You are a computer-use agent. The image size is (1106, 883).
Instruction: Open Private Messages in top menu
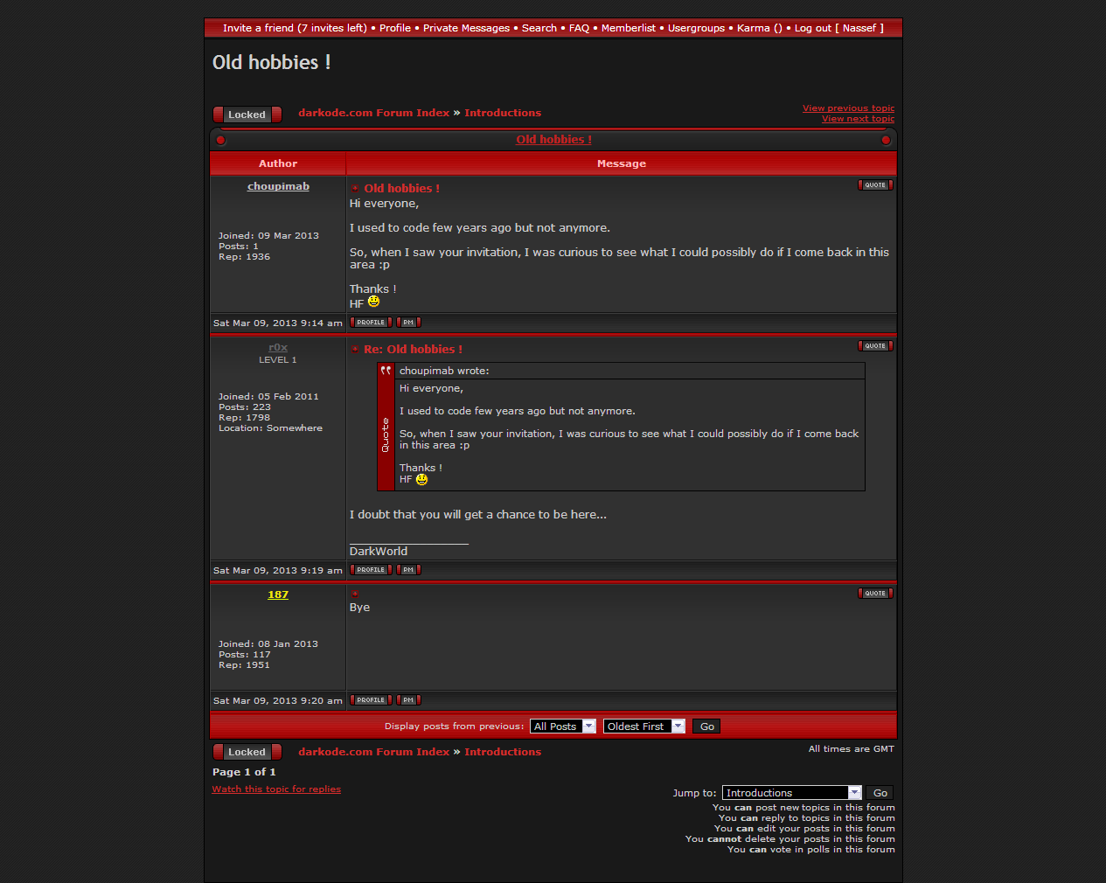466,28
